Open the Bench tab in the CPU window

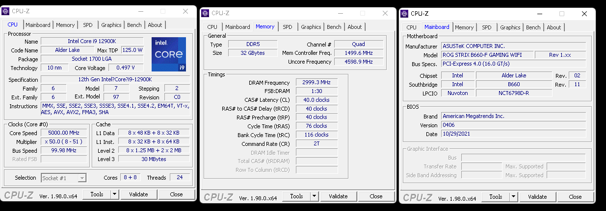pyautogui.click(x=134, y=25)
